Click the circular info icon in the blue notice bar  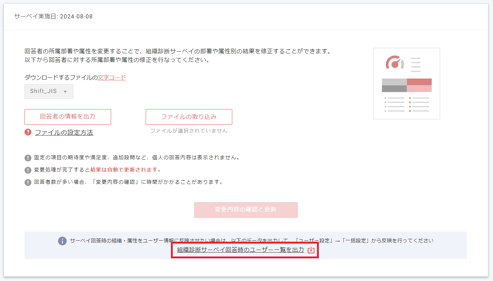pyautogui.click(x=62, y=241)
